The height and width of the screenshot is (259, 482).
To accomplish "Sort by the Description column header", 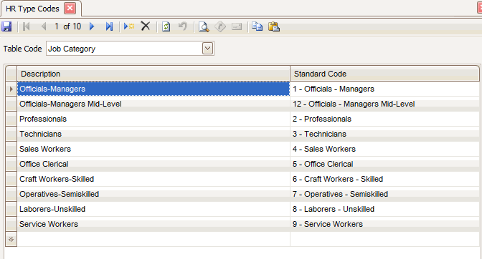I will [153, 74].
